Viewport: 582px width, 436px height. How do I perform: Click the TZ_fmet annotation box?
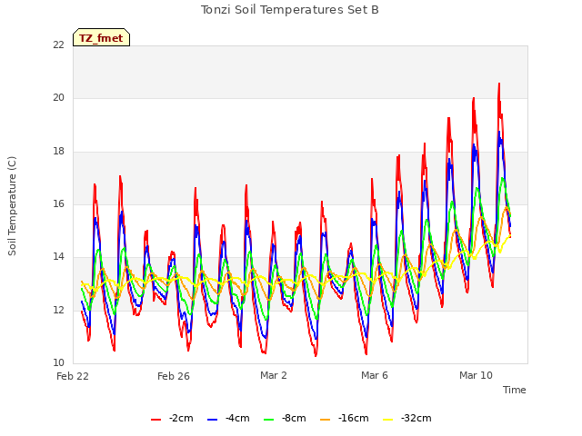pos(101,37)
